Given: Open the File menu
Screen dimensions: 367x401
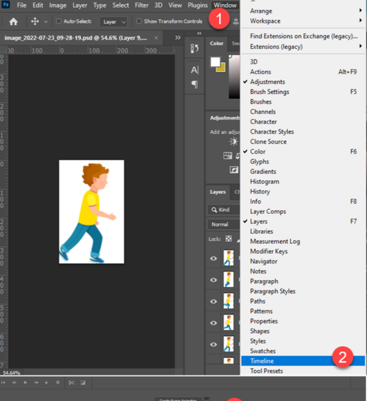Looking at the screenshot, I should tap(21, 5).
